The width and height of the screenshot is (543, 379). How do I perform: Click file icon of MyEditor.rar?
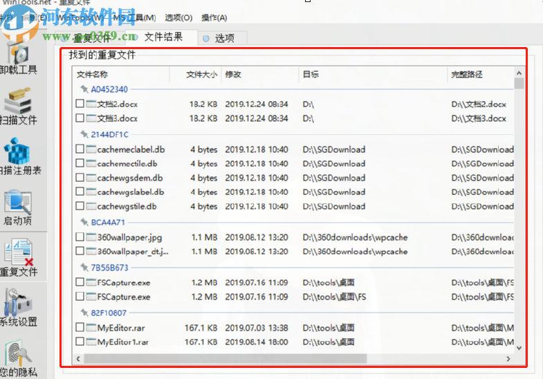click(91, 327)
